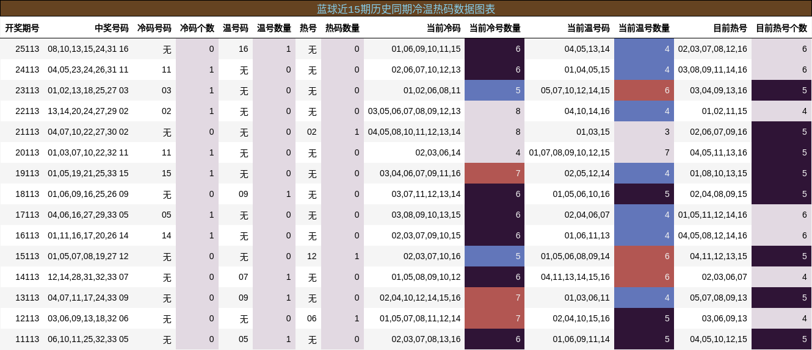Click current cold codes 04,05,08,10,11,12,13,14
Screen dimensions: 812x350
point(415,132)
